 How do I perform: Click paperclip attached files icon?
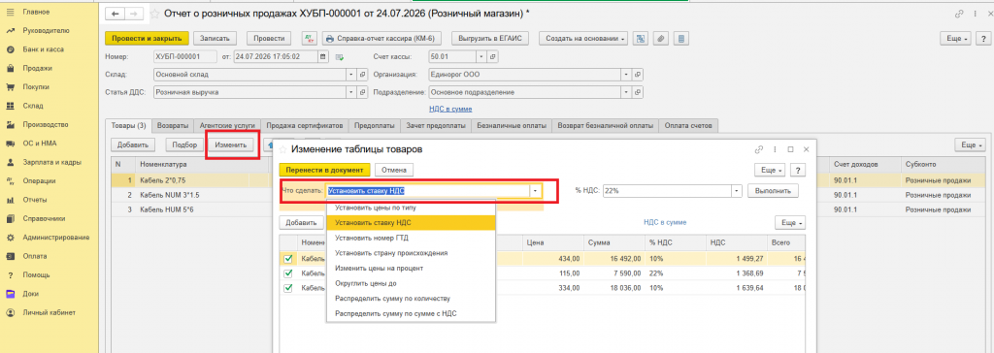click(660, 38)
